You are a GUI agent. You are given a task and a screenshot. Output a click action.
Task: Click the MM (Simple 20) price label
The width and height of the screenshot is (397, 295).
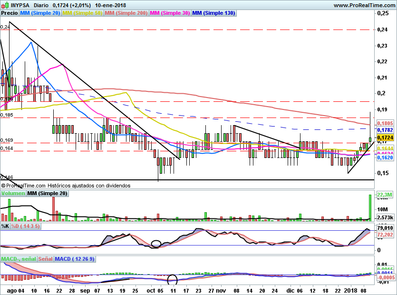pos(39,13)
